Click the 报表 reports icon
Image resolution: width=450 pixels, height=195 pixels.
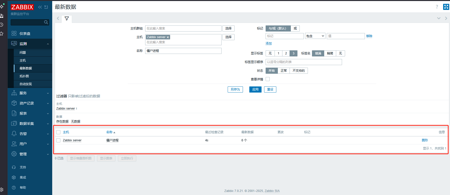[14, 113]
